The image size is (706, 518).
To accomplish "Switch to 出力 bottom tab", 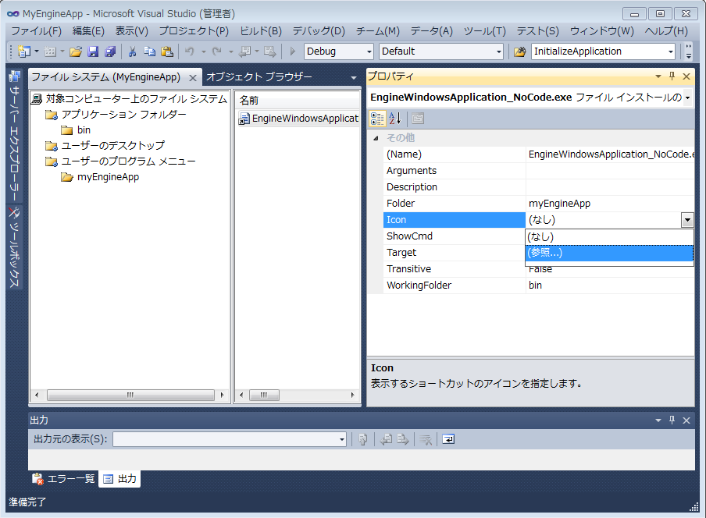I will click(x=119, y=479).
